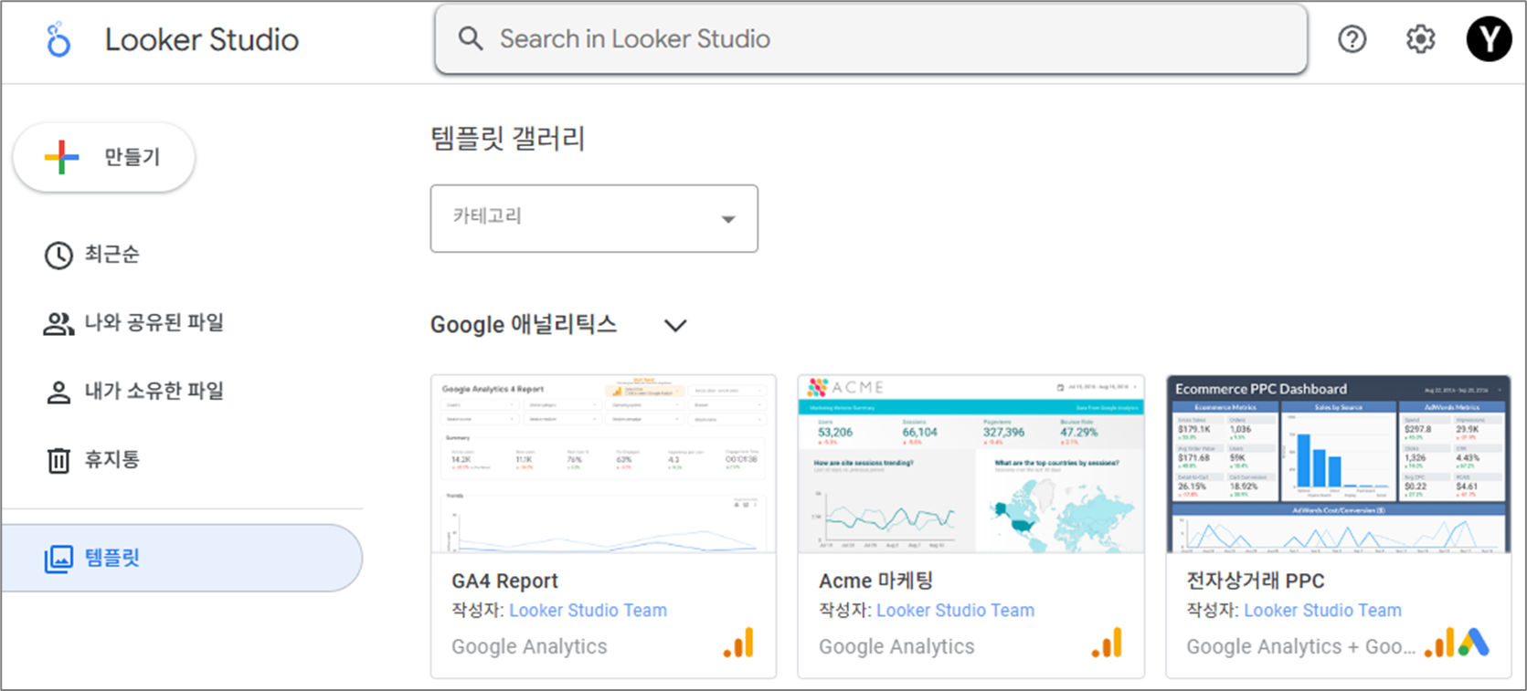Click the GA4 Report title
Screen dimensions: 1527x691
504,581
